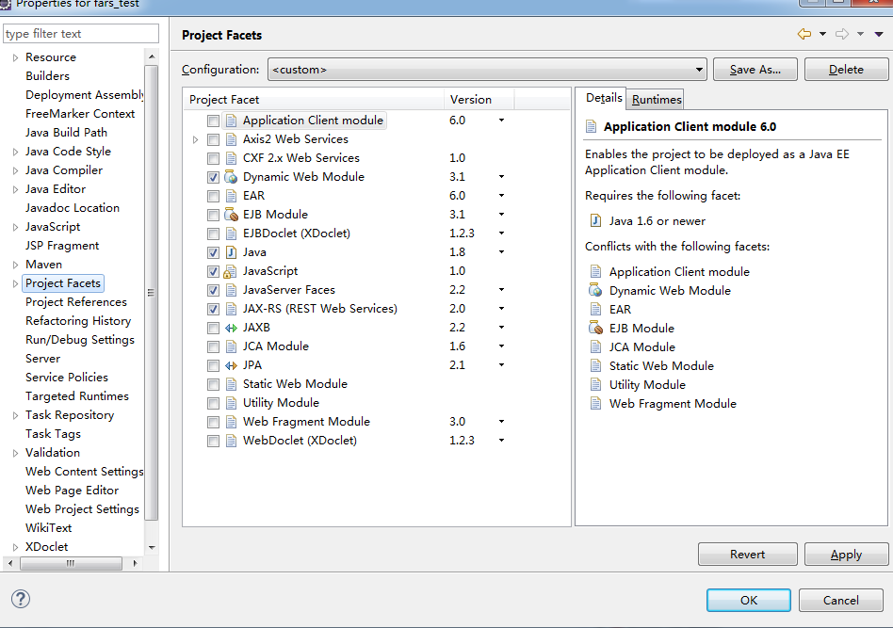Open the view menu triangle in header
The height and width of the screenshot is (628, 893).
pos(879,34)
